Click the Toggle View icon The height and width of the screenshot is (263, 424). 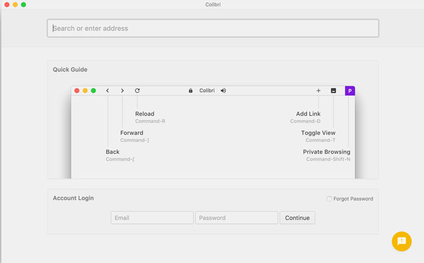pos(334,90)
